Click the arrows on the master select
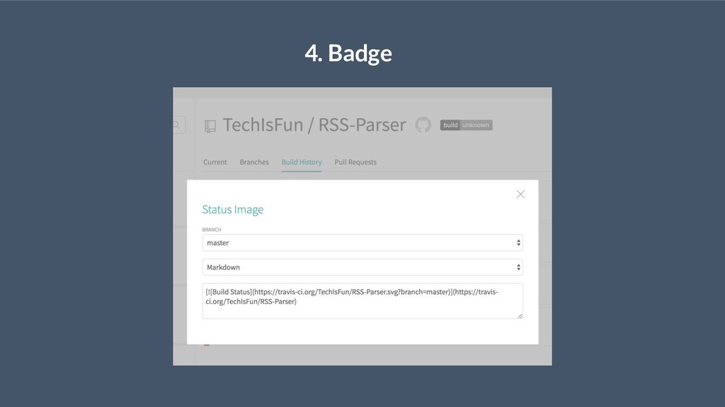This screenshot has width=725, height=407. (518, 243)
